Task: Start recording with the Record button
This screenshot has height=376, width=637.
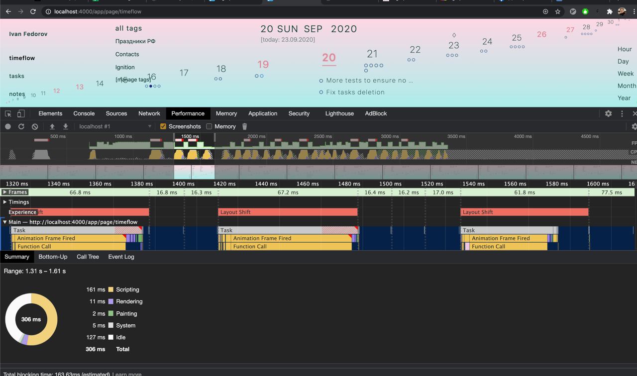Action: tap(8, 127)
